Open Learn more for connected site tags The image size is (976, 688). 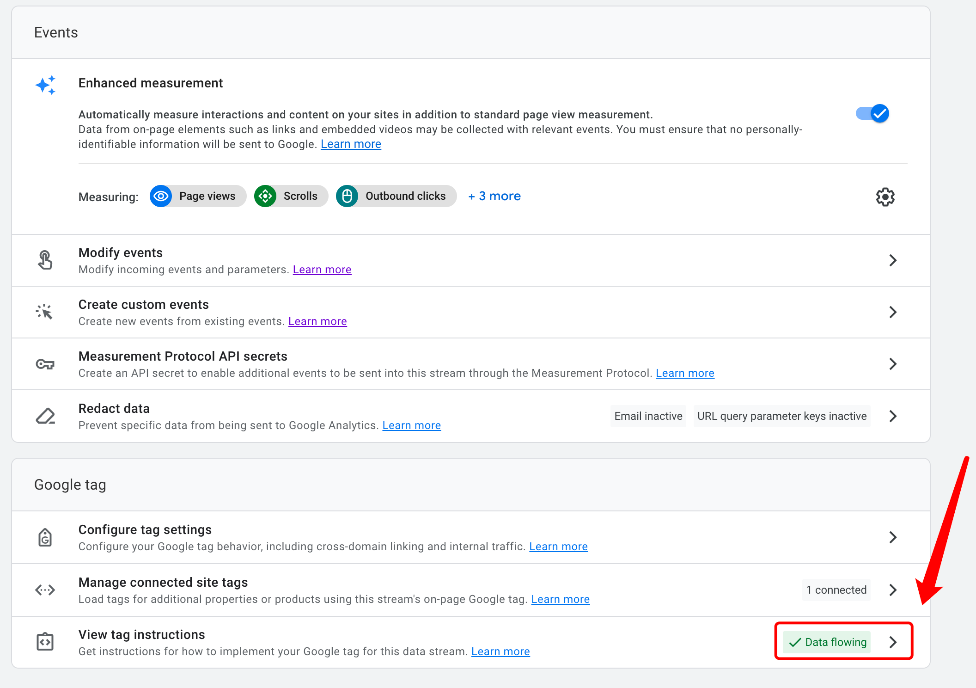click(x=561, y=599)
